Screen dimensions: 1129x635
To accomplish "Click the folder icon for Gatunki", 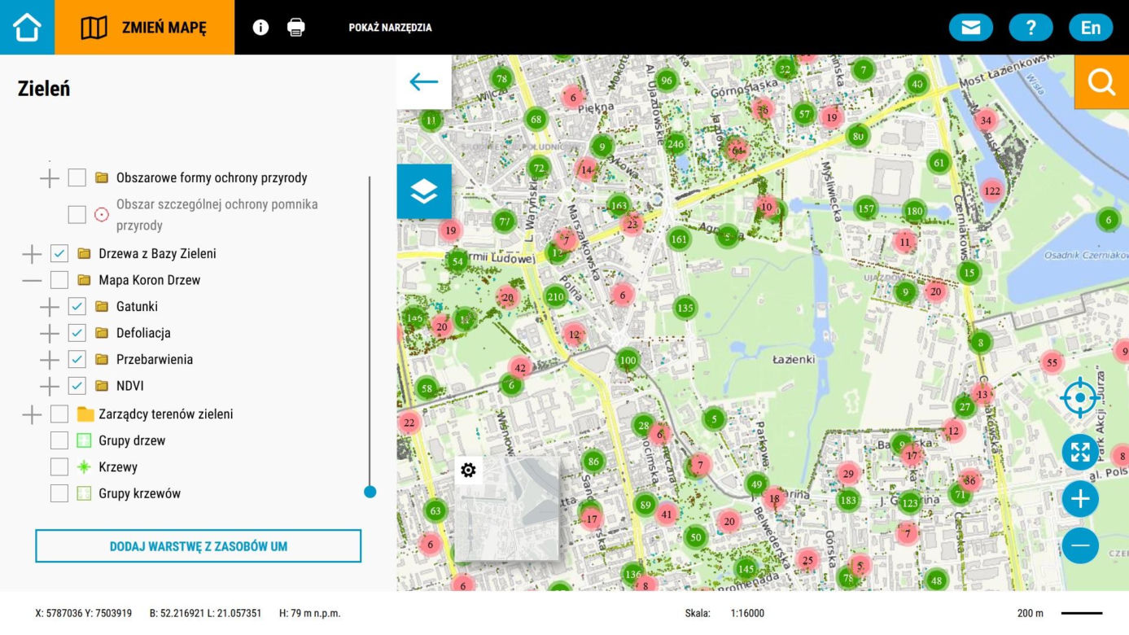I will coord(102,307).
